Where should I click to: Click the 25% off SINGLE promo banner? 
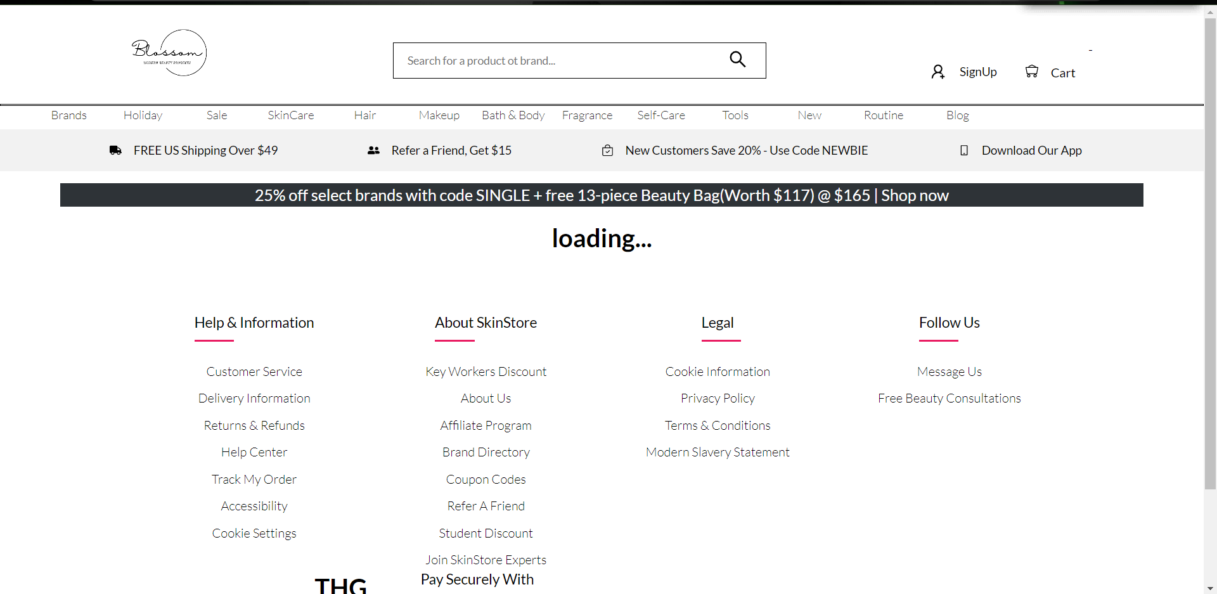point(602,195)
